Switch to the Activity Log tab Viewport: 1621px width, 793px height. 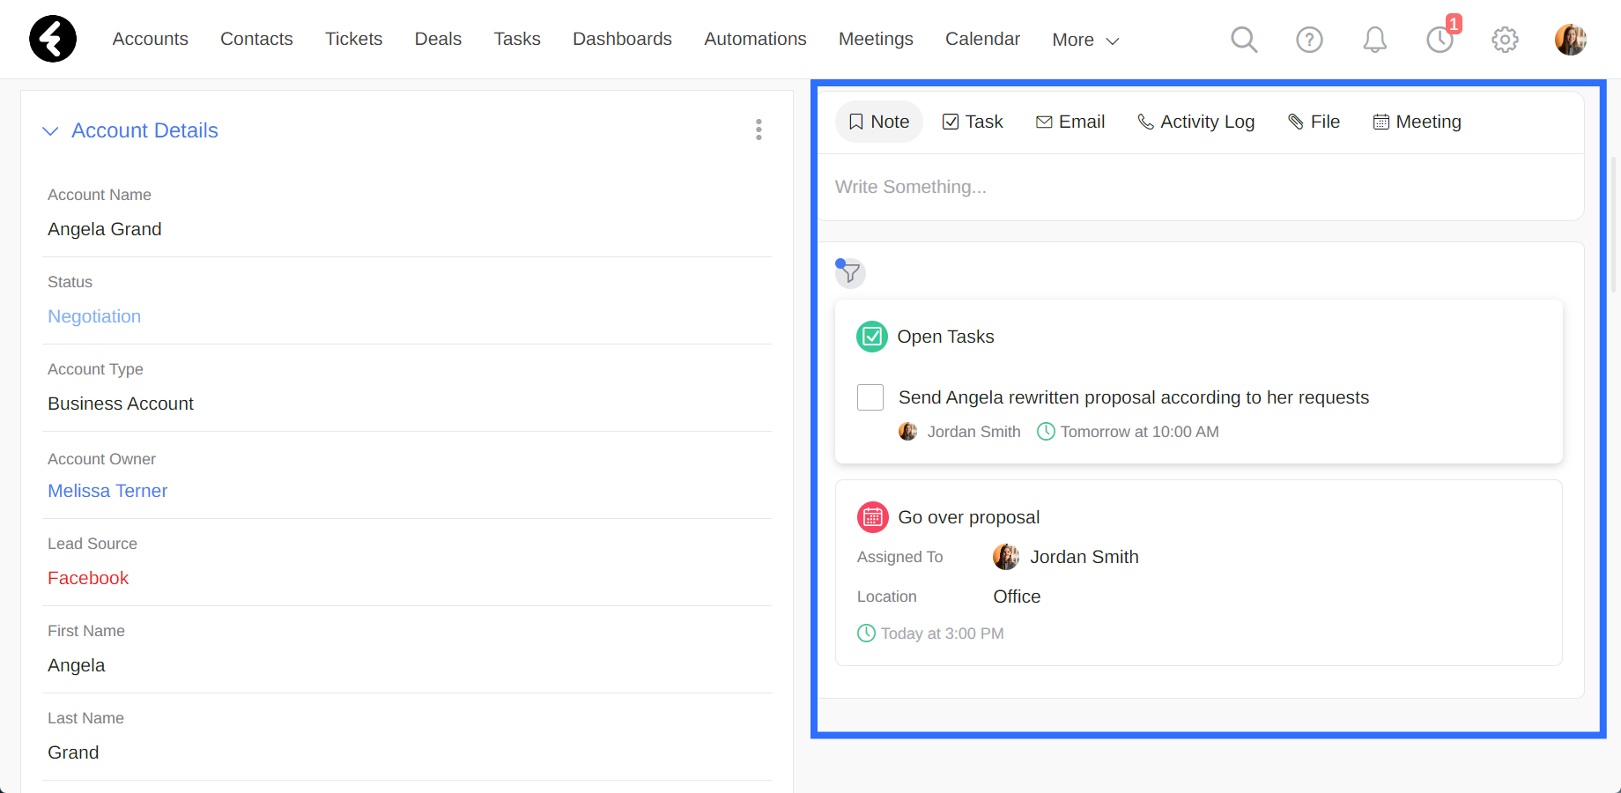click(1195, 122)
